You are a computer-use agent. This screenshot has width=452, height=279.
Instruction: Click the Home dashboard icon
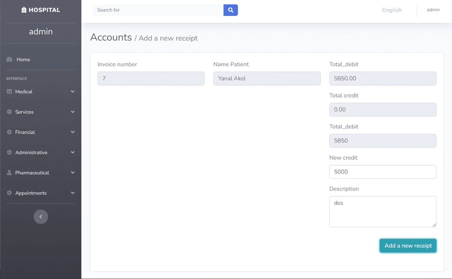10,59
